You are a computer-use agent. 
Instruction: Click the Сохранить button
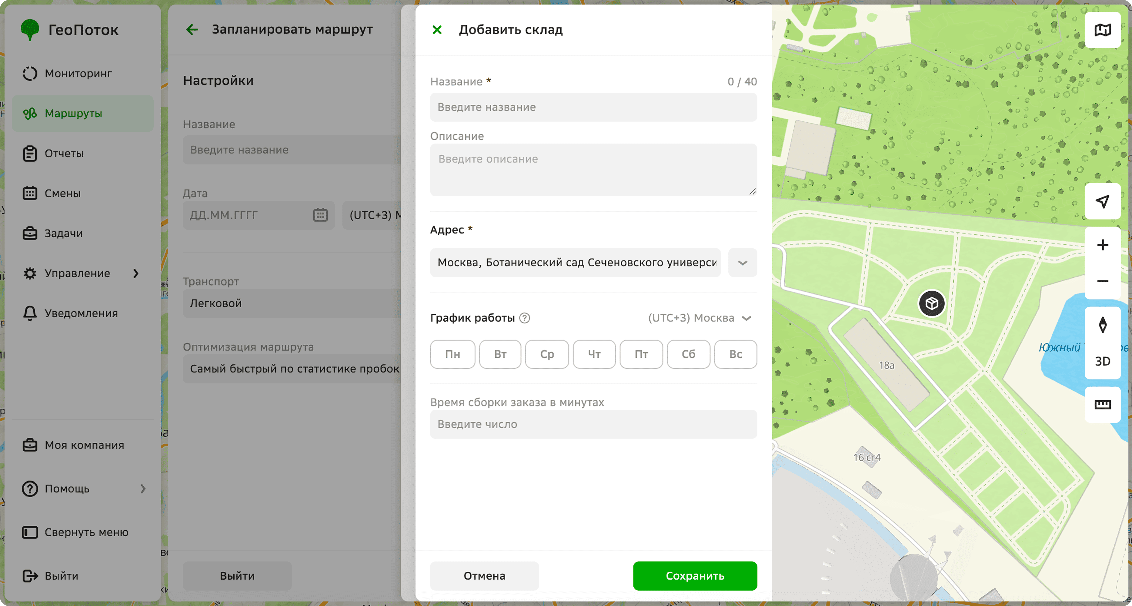click(x=695, y=576)
